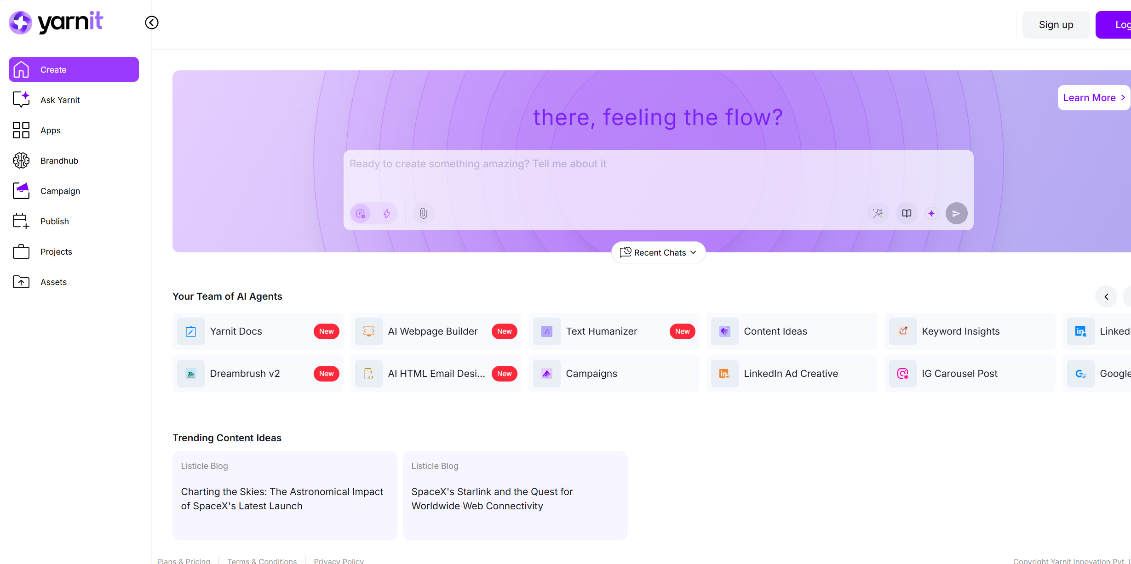Open the AI HTML Email Designer agent
The height and width of the screenshot is (564, 1131).
click(x=436, y=374)
